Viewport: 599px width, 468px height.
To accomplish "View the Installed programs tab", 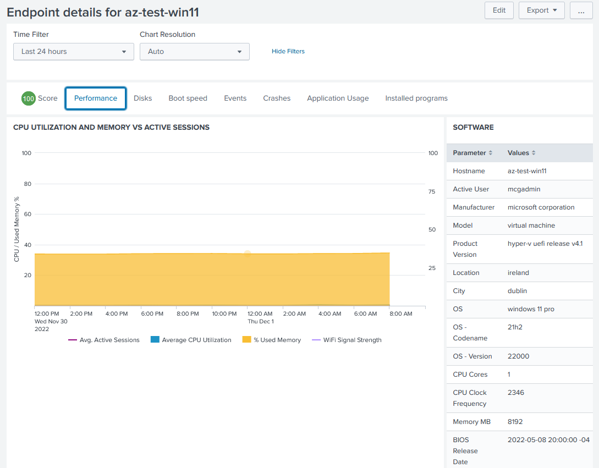I will click(x=416, y=98).
